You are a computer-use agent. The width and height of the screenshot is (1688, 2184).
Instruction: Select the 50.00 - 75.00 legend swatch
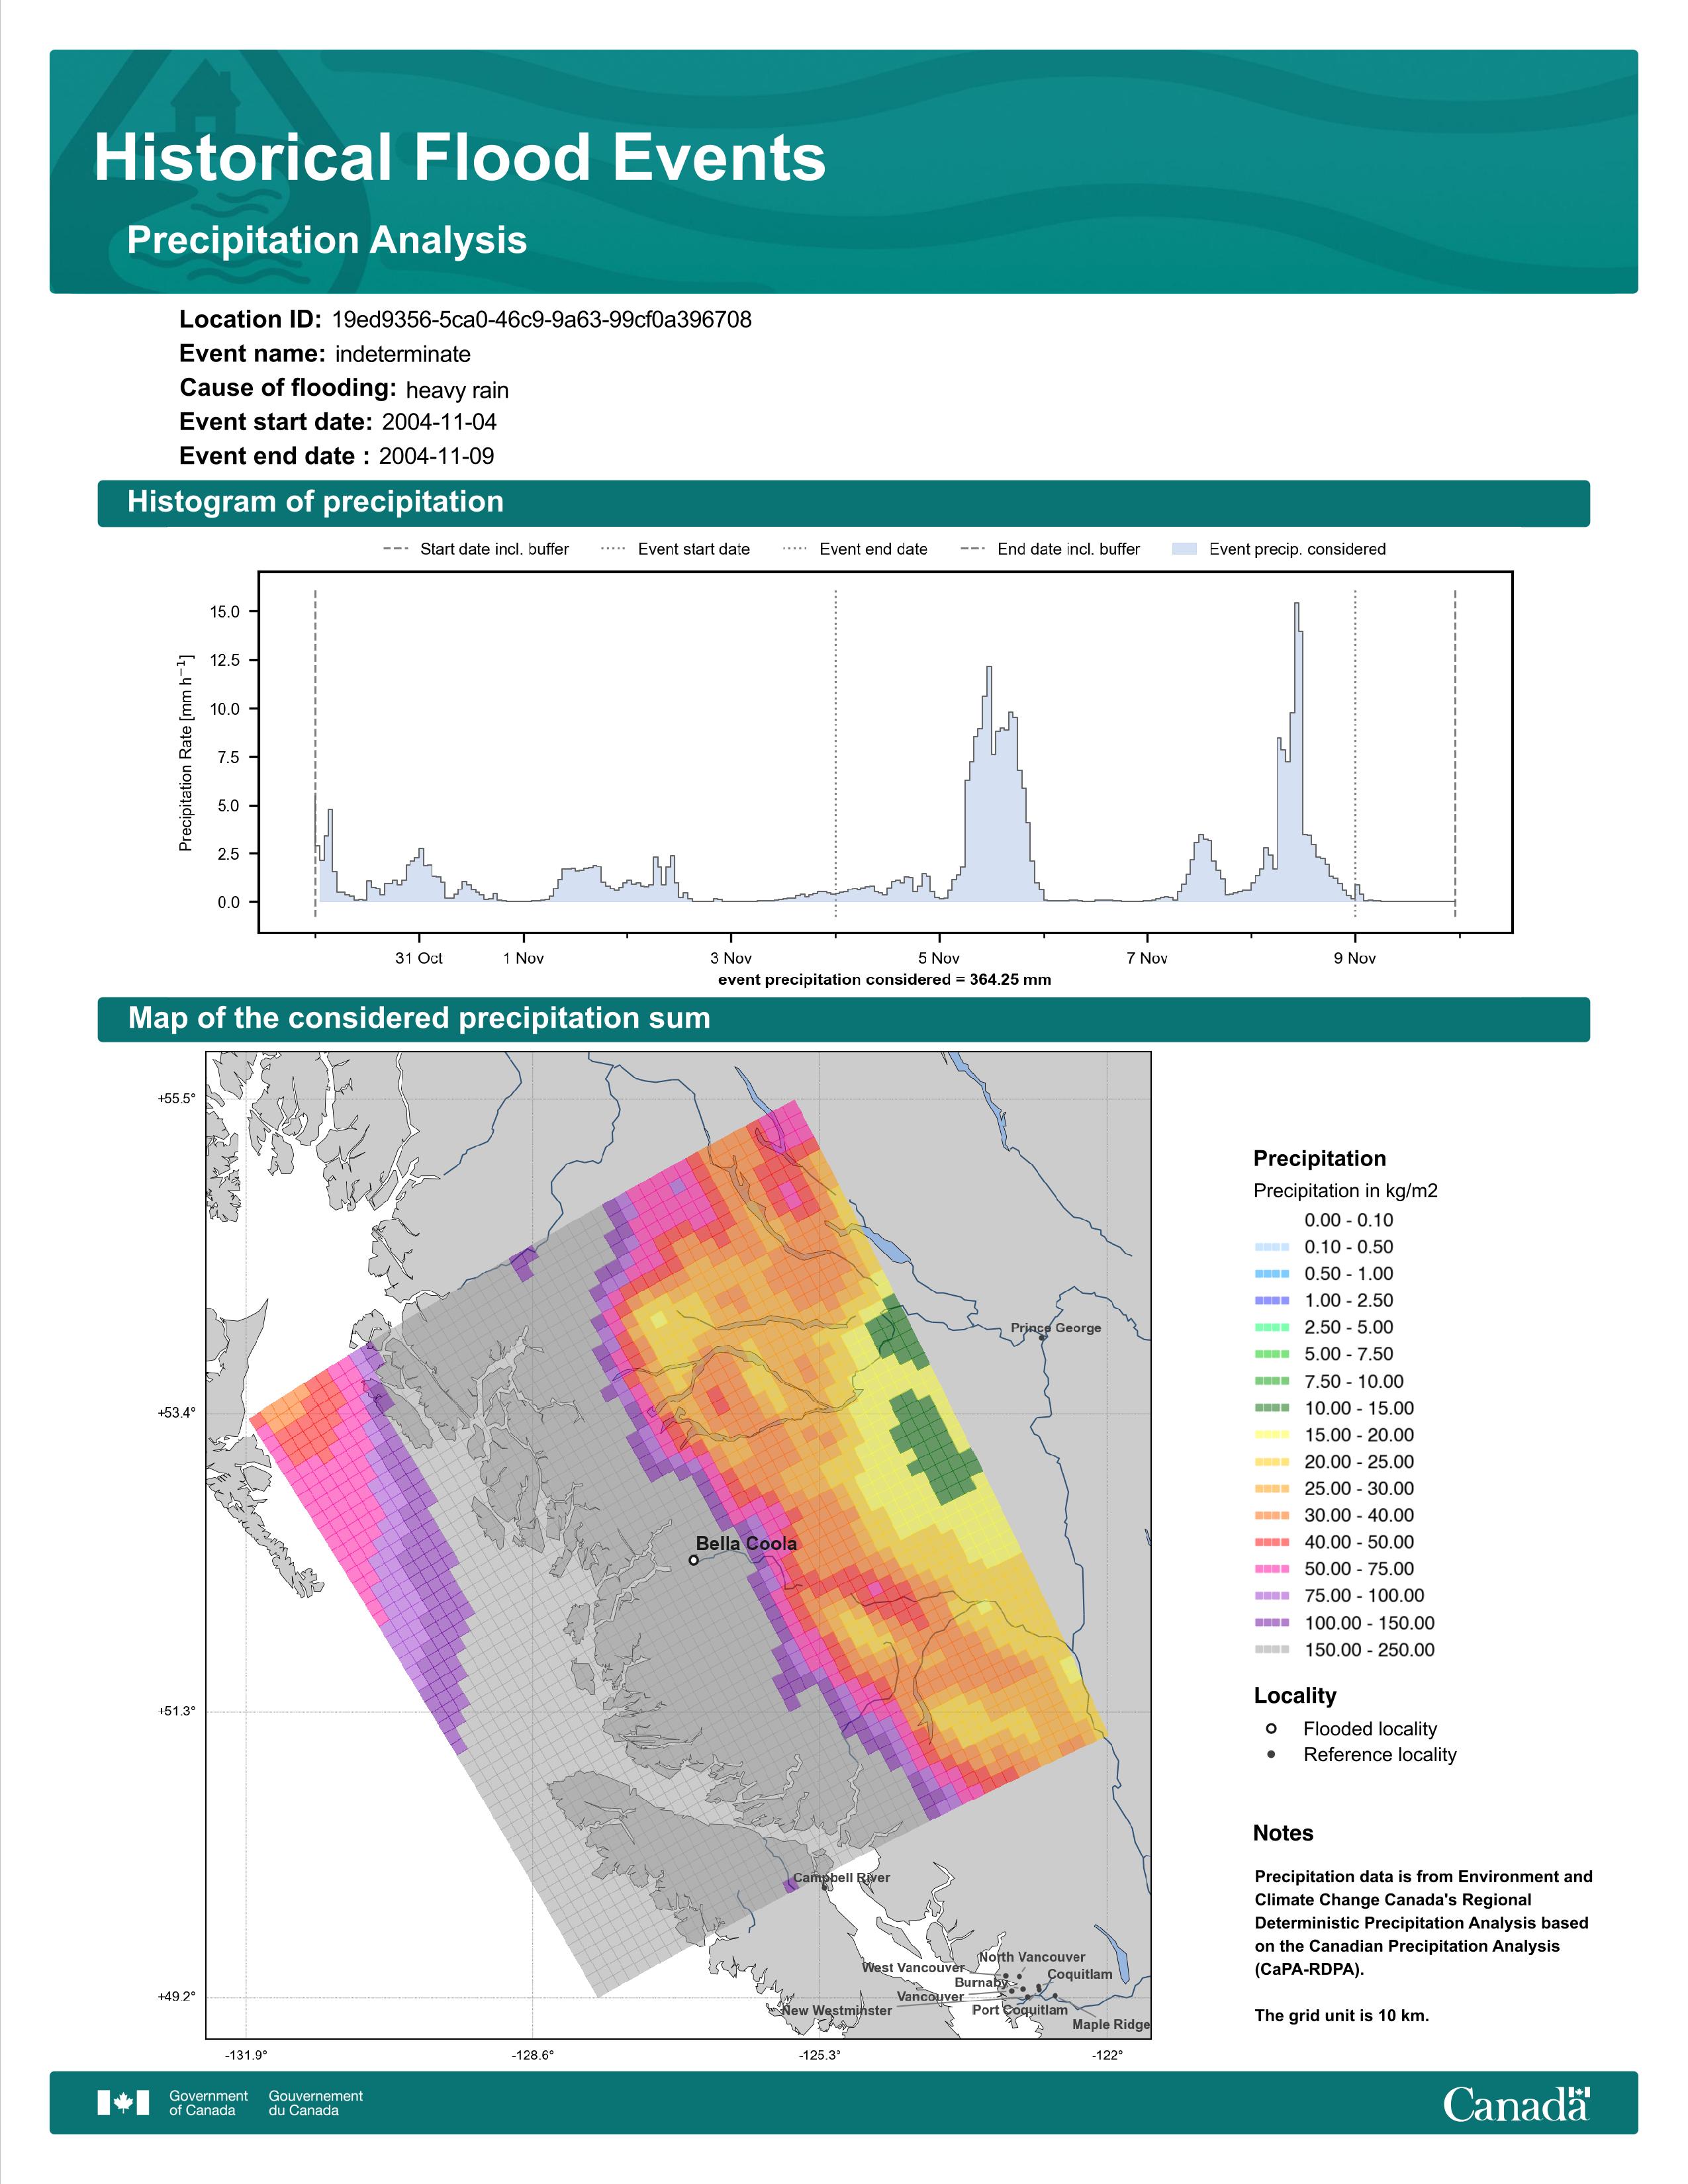click(1272, 1569)
